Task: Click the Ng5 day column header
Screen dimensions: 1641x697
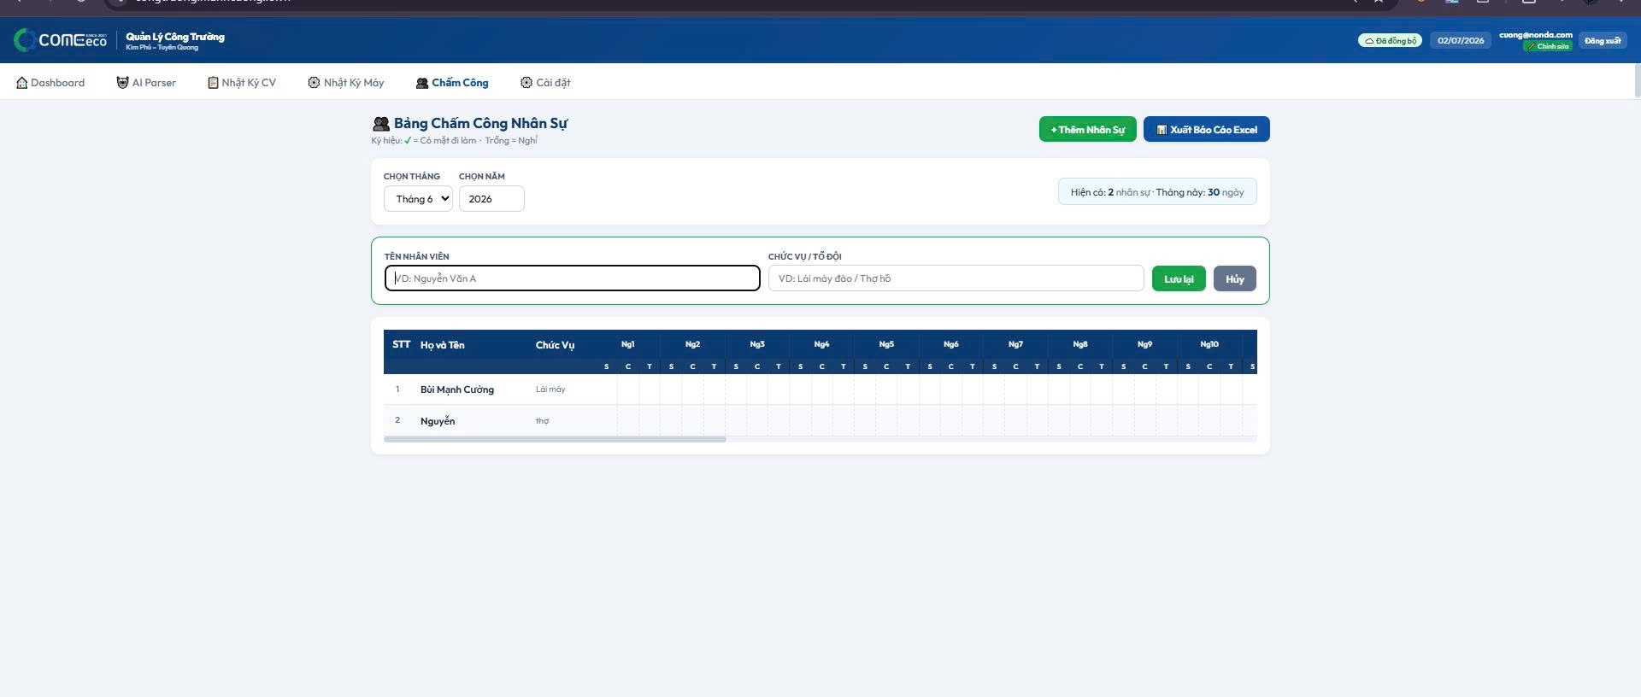Action: pos(886,344)
